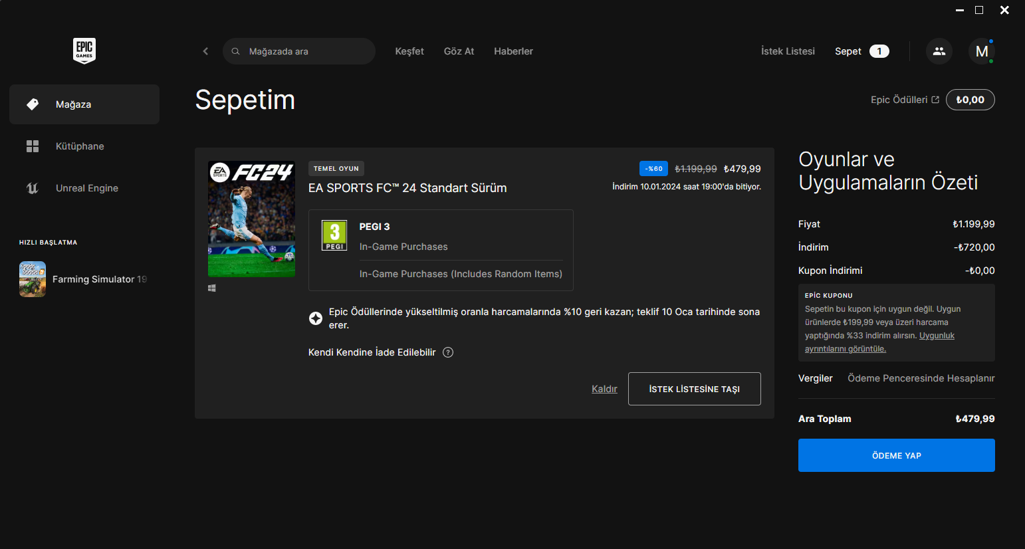Screen dimensions: 1025x549
Task: Click the Epic Ödülleri external link icon
Action: point(935,100)
